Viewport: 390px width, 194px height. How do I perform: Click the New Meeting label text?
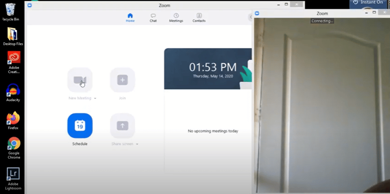(x=80, y=98)
